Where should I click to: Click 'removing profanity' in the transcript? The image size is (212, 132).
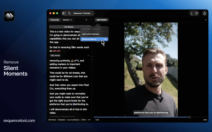point(60,61)
